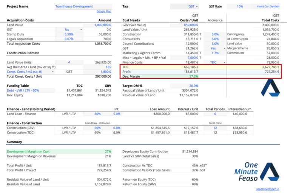Image resolution: width=290 pixels, height=194 pixels.
Task: Click Construction Vs TDC 45% value
Action: (x=195, y=166)
